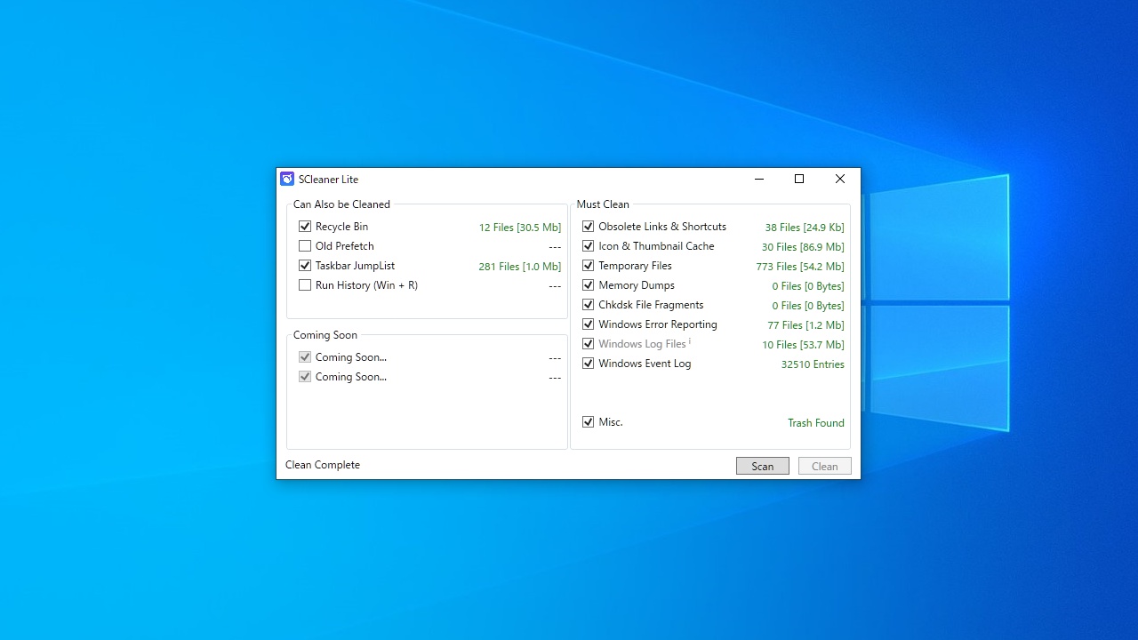This screenshot has height=640, width=1138.
Task: Toggle the Taskbar JumpList checkbox
Action: pyautogui.click(x=305, y=266)
